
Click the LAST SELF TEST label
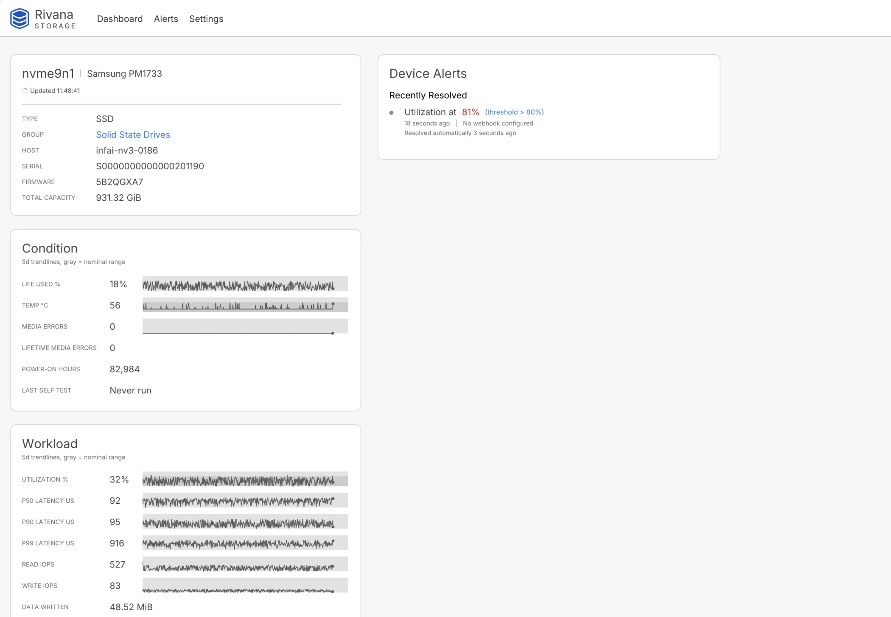click(x=47, y=390)
